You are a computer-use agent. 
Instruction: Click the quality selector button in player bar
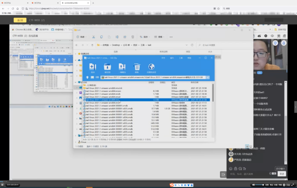pos(288,185)
